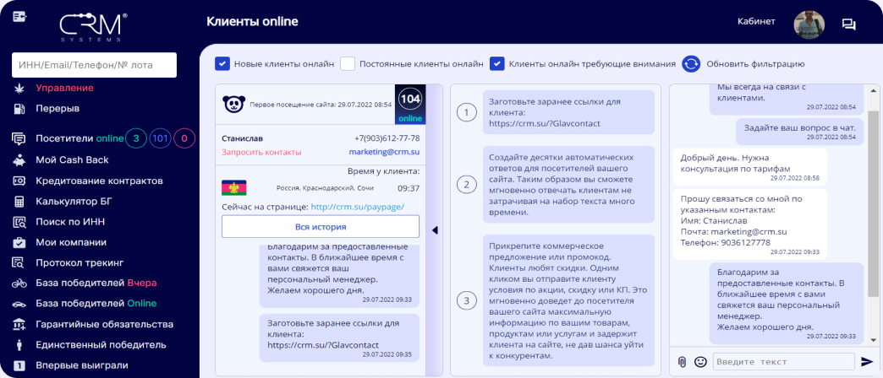Collapse panel with the left triangle arrow
This screenshot has width=883, height=378.
click(434, 229)
